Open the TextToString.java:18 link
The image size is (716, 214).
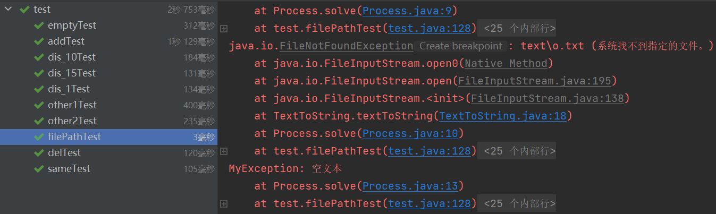505,116
